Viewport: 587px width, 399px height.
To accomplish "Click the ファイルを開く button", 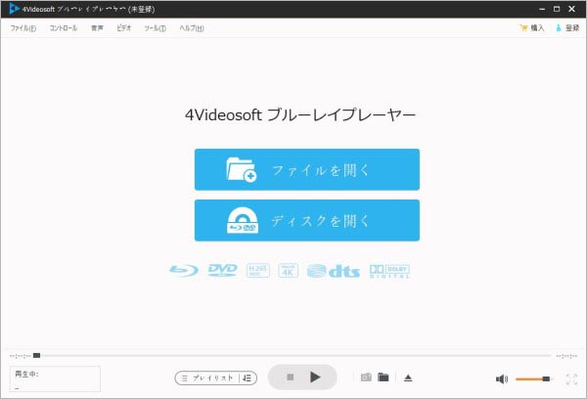I will [x=307, y=169].
